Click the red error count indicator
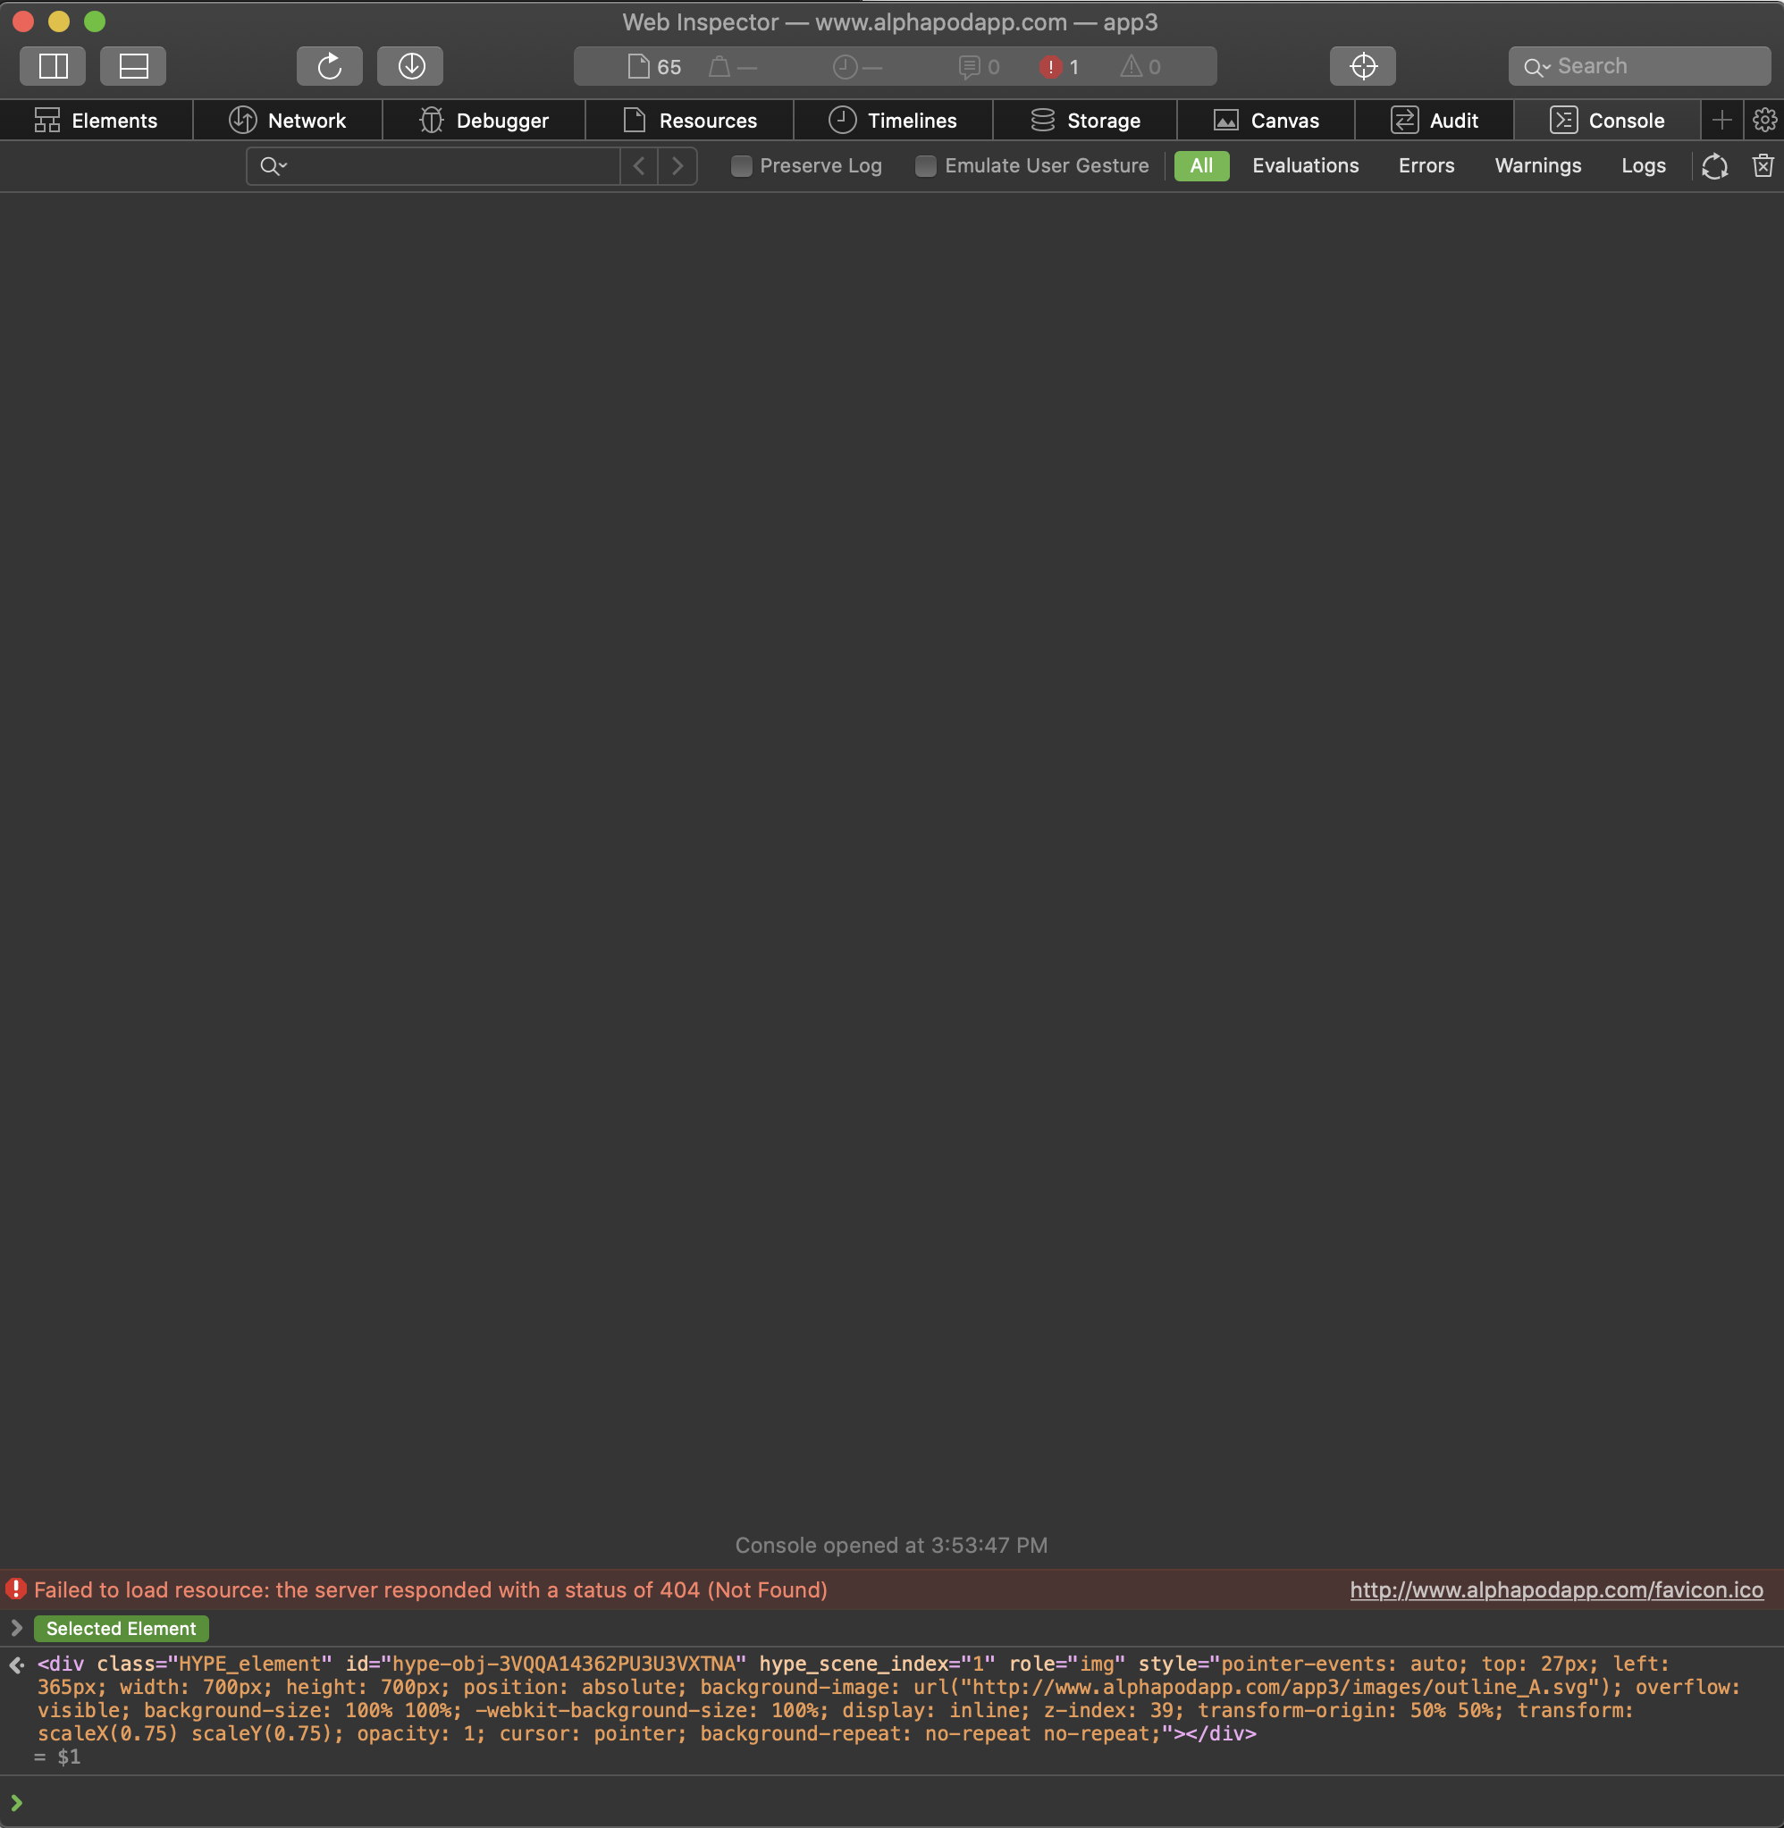This screenshot has height=1828, width=1784. [1060, 66]
